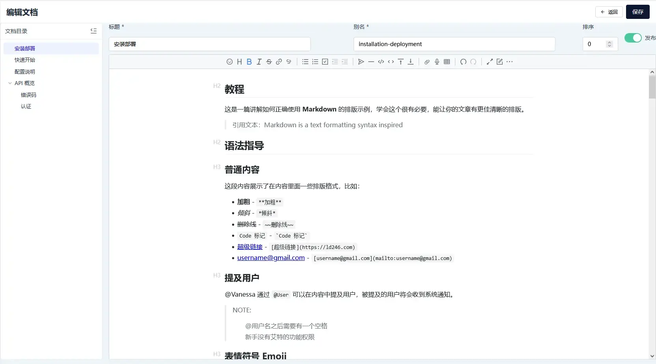The width and height of the screenshot is (656, 364).
Task: Insert a hyperlink via the link icon
Action: coord(279,61)
